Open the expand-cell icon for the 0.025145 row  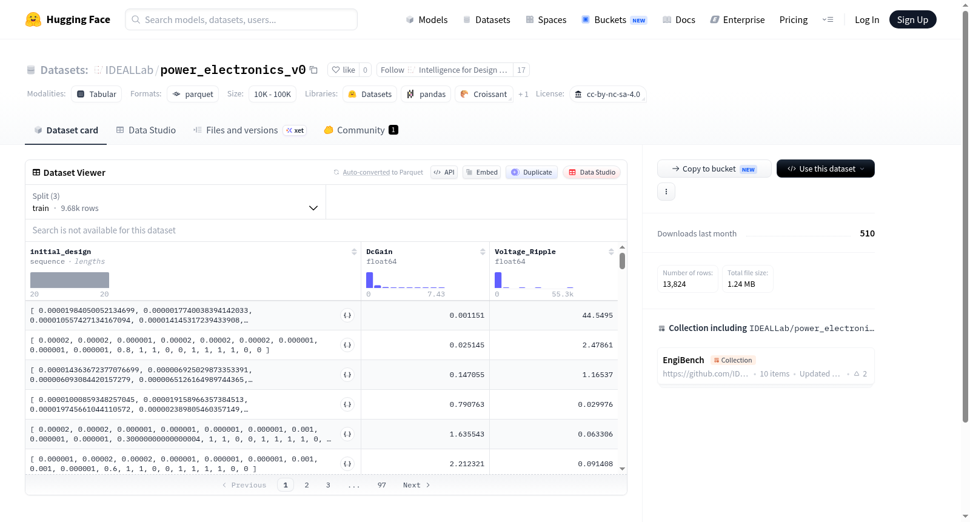[x=347, y=345]
